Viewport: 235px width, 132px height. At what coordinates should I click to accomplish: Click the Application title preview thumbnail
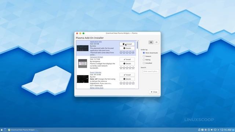[x=83, y=48]
